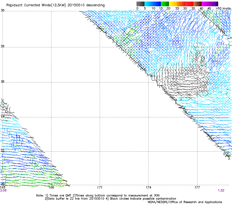232x204 pixels.
Task: Click the '20150510 descending' date text in the title
Action: pyautogui.click(x=86, y=5)
